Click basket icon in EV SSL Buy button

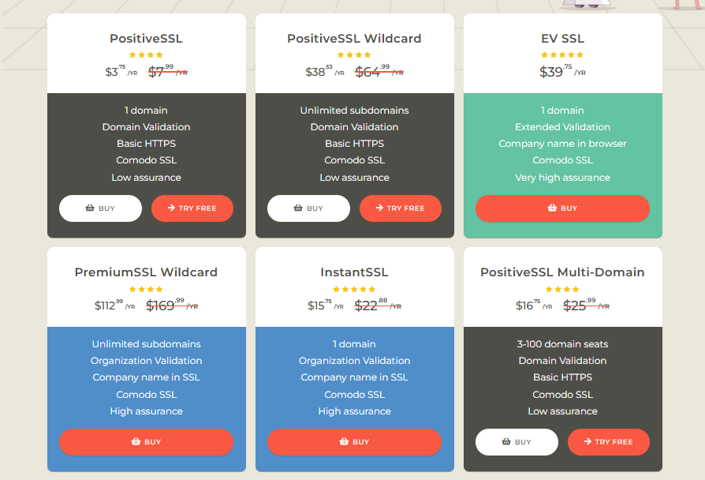coord(552,208)
